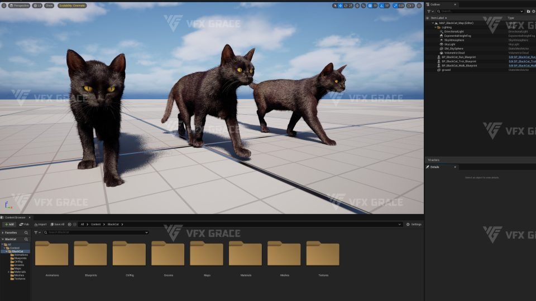Image resolution: width=536 pixels, height=301 pixels.
Task: Collapse the Lighting folder in Outliner
Action: click(437, 27)
